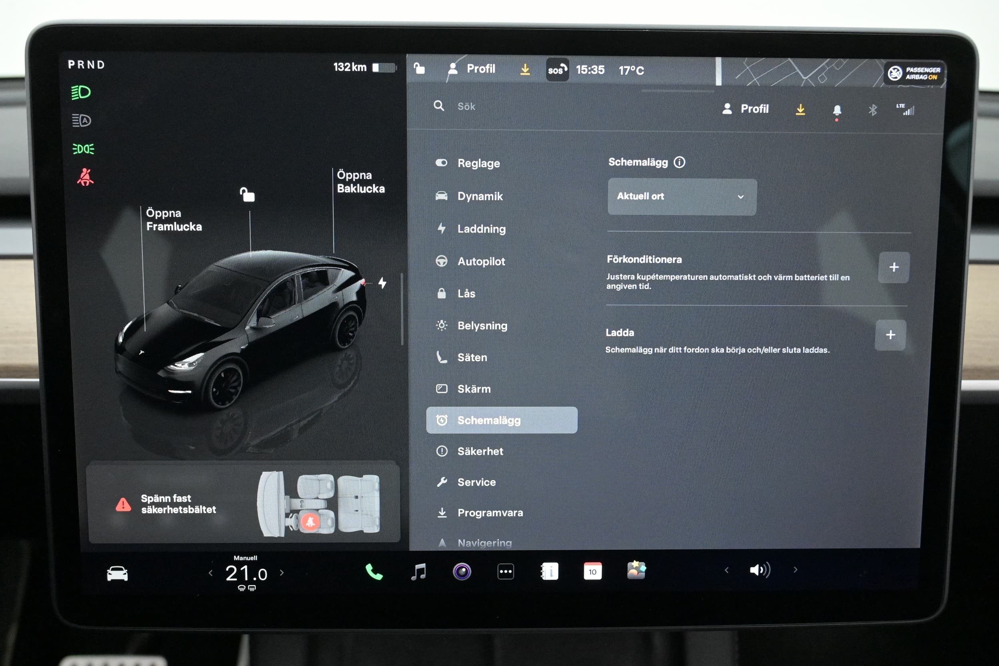Open the calendar app icon

pos(593,571)
